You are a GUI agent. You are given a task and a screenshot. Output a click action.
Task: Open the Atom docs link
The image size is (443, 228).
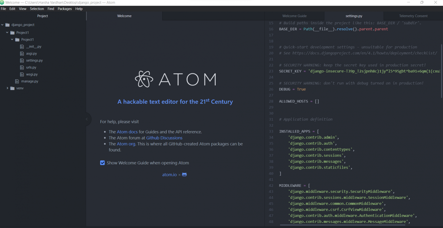click(x=127, y=132)
